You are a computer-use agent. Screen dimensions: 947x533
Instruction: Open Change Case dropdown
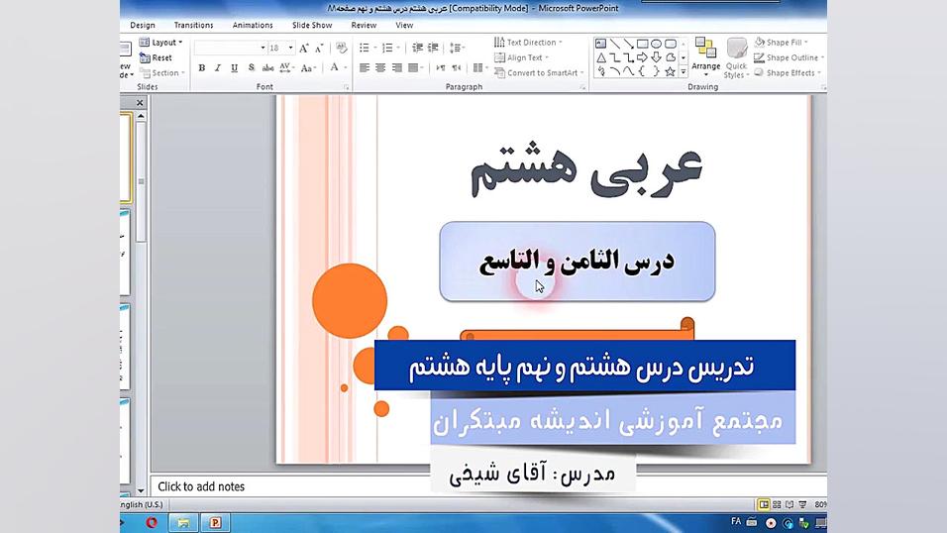click(x=309, y=68)
